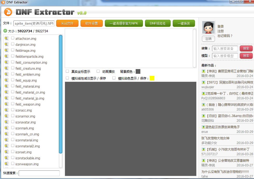This screenshot has height=179, width=254.
Task: Click the 一键清理非官方NPK button
Action: coord(124,23)
